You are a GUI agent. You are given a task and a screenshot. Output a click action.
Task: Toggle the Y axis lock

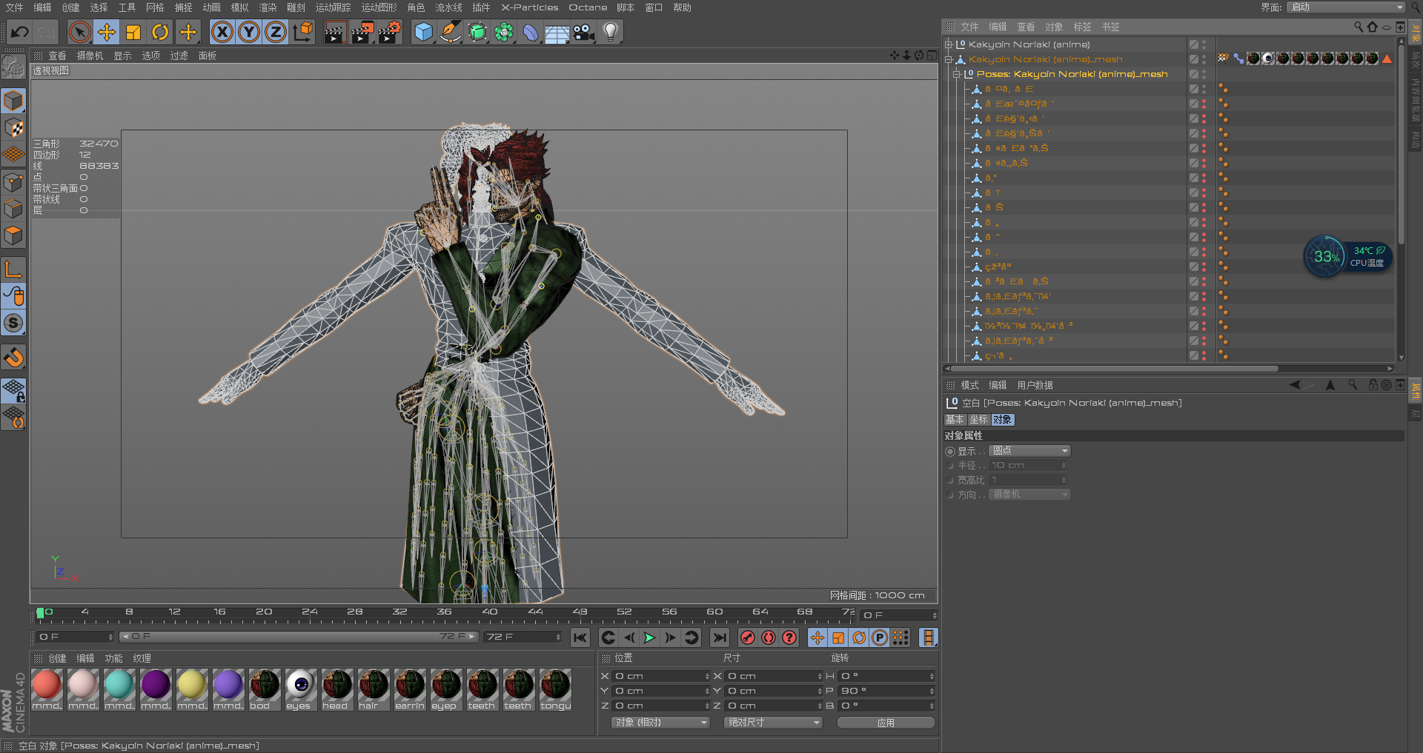pyautogui.click(x=249, y=32)
